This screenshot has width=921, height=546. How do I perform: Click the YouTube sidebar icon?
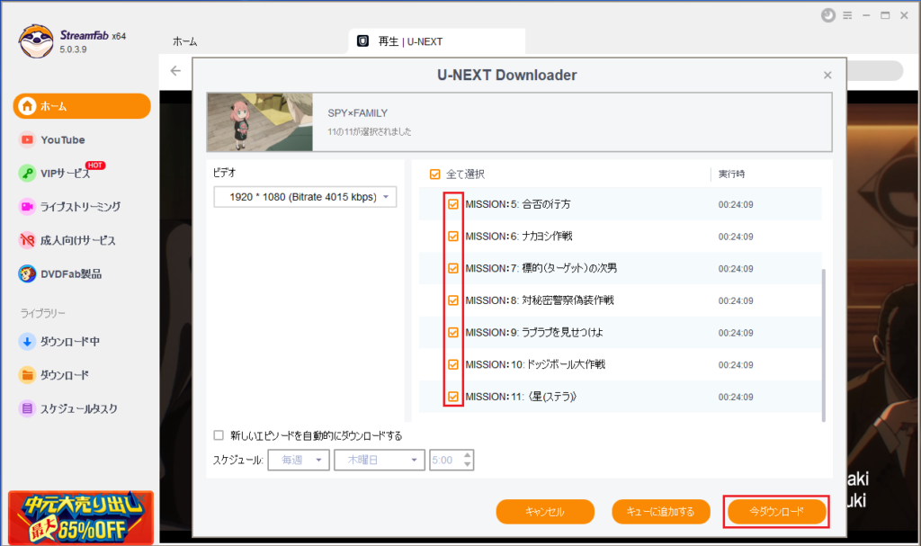click(x=27, y=140)
